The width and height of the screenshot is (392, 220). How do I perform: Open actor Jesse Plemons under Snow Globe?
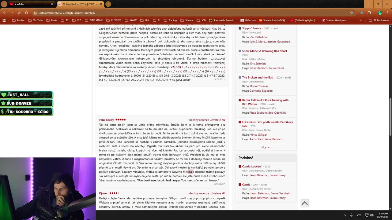[258, 68]
